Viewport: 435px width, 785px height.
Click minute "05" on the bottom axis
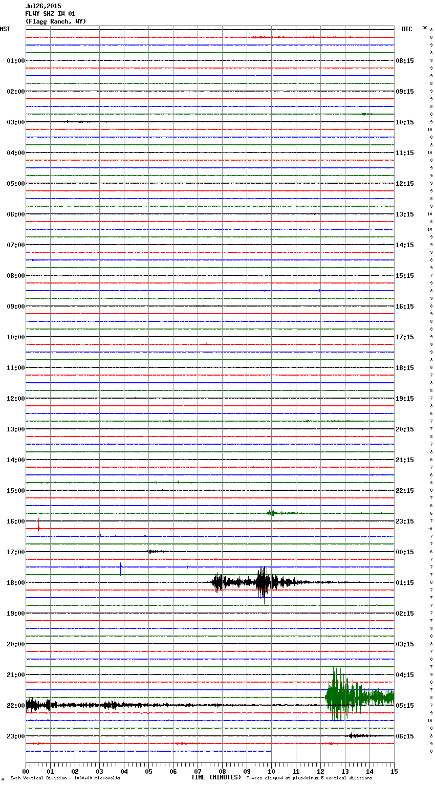tap(148, 771)
